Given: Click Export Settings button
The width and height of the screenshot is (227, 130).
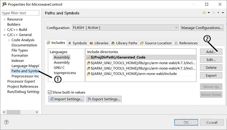Looking at the screenshot, I should coord(104,99).
